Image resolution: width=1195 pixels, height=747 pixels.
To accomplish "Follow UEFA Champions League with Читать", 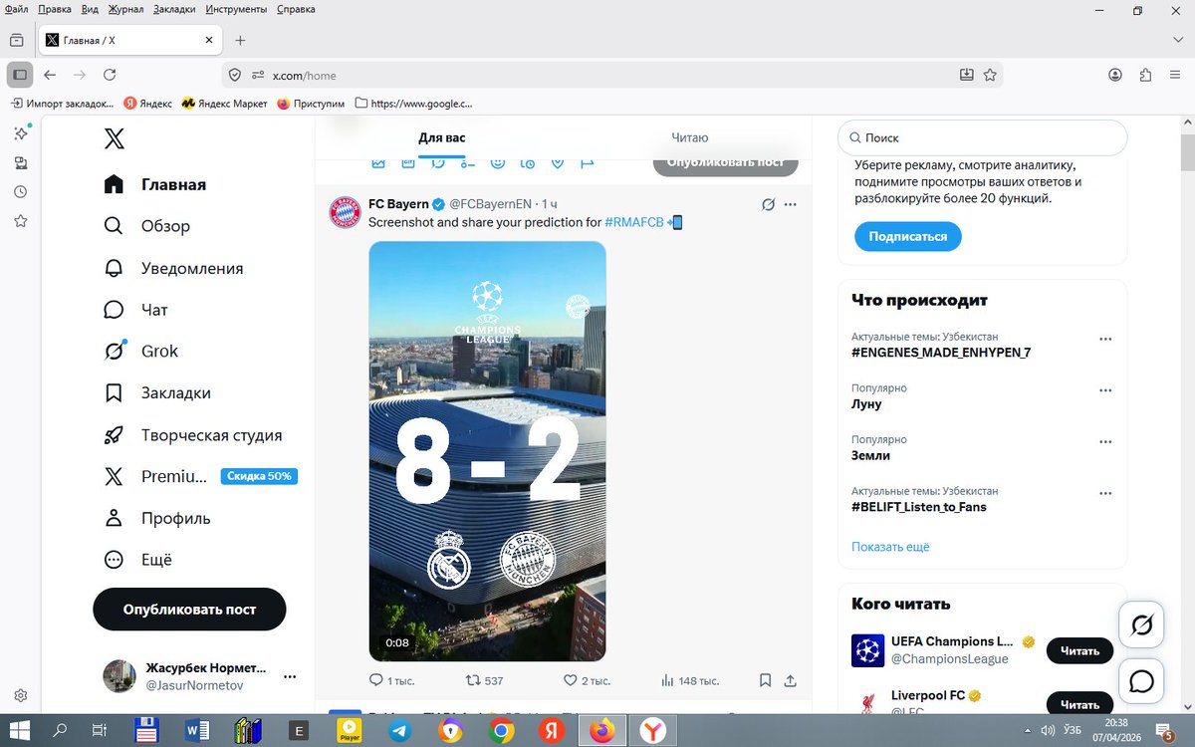I will (x=1079, y=651).
